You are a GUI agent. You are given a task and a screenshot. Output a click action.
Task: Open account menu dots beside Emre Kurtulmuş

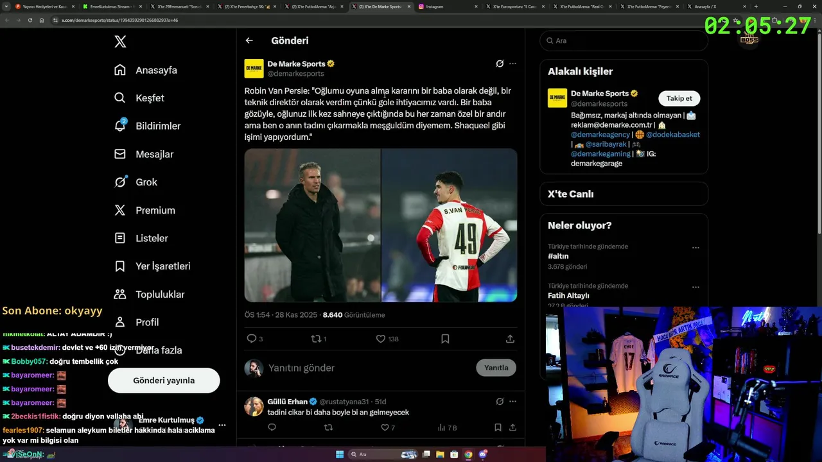(222, 425)
